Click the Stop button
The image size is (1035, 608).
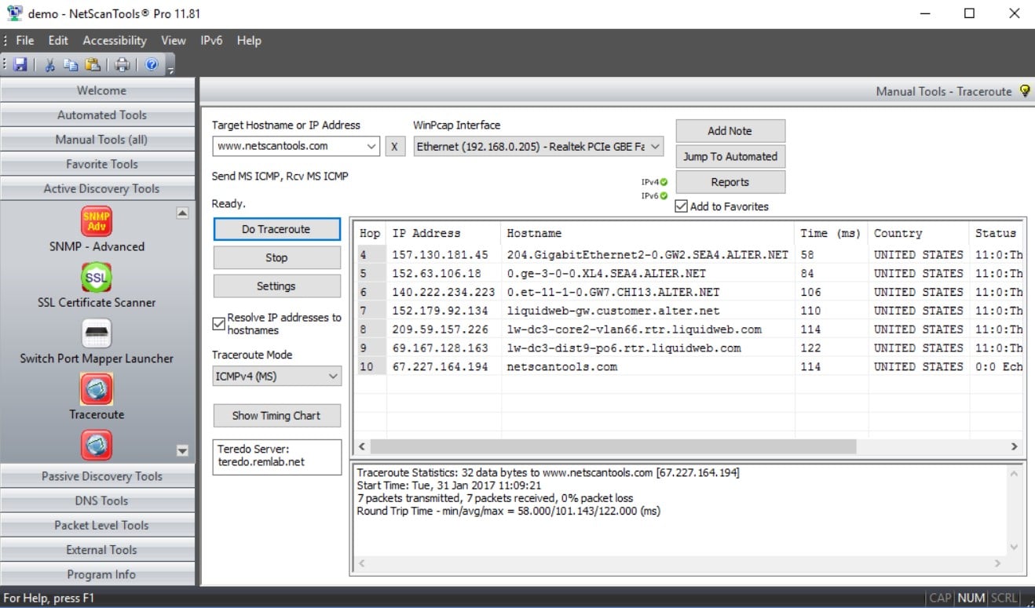[x=276, y=257]
